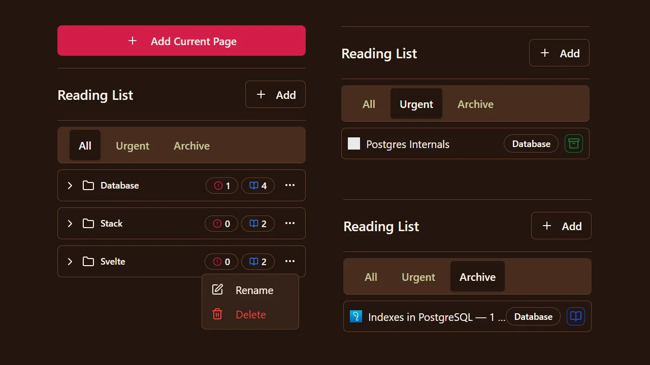Open more options menu for Svelte folder

(290, 262)
